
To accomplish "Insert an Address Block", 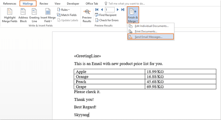I will [x=23, y=15].
